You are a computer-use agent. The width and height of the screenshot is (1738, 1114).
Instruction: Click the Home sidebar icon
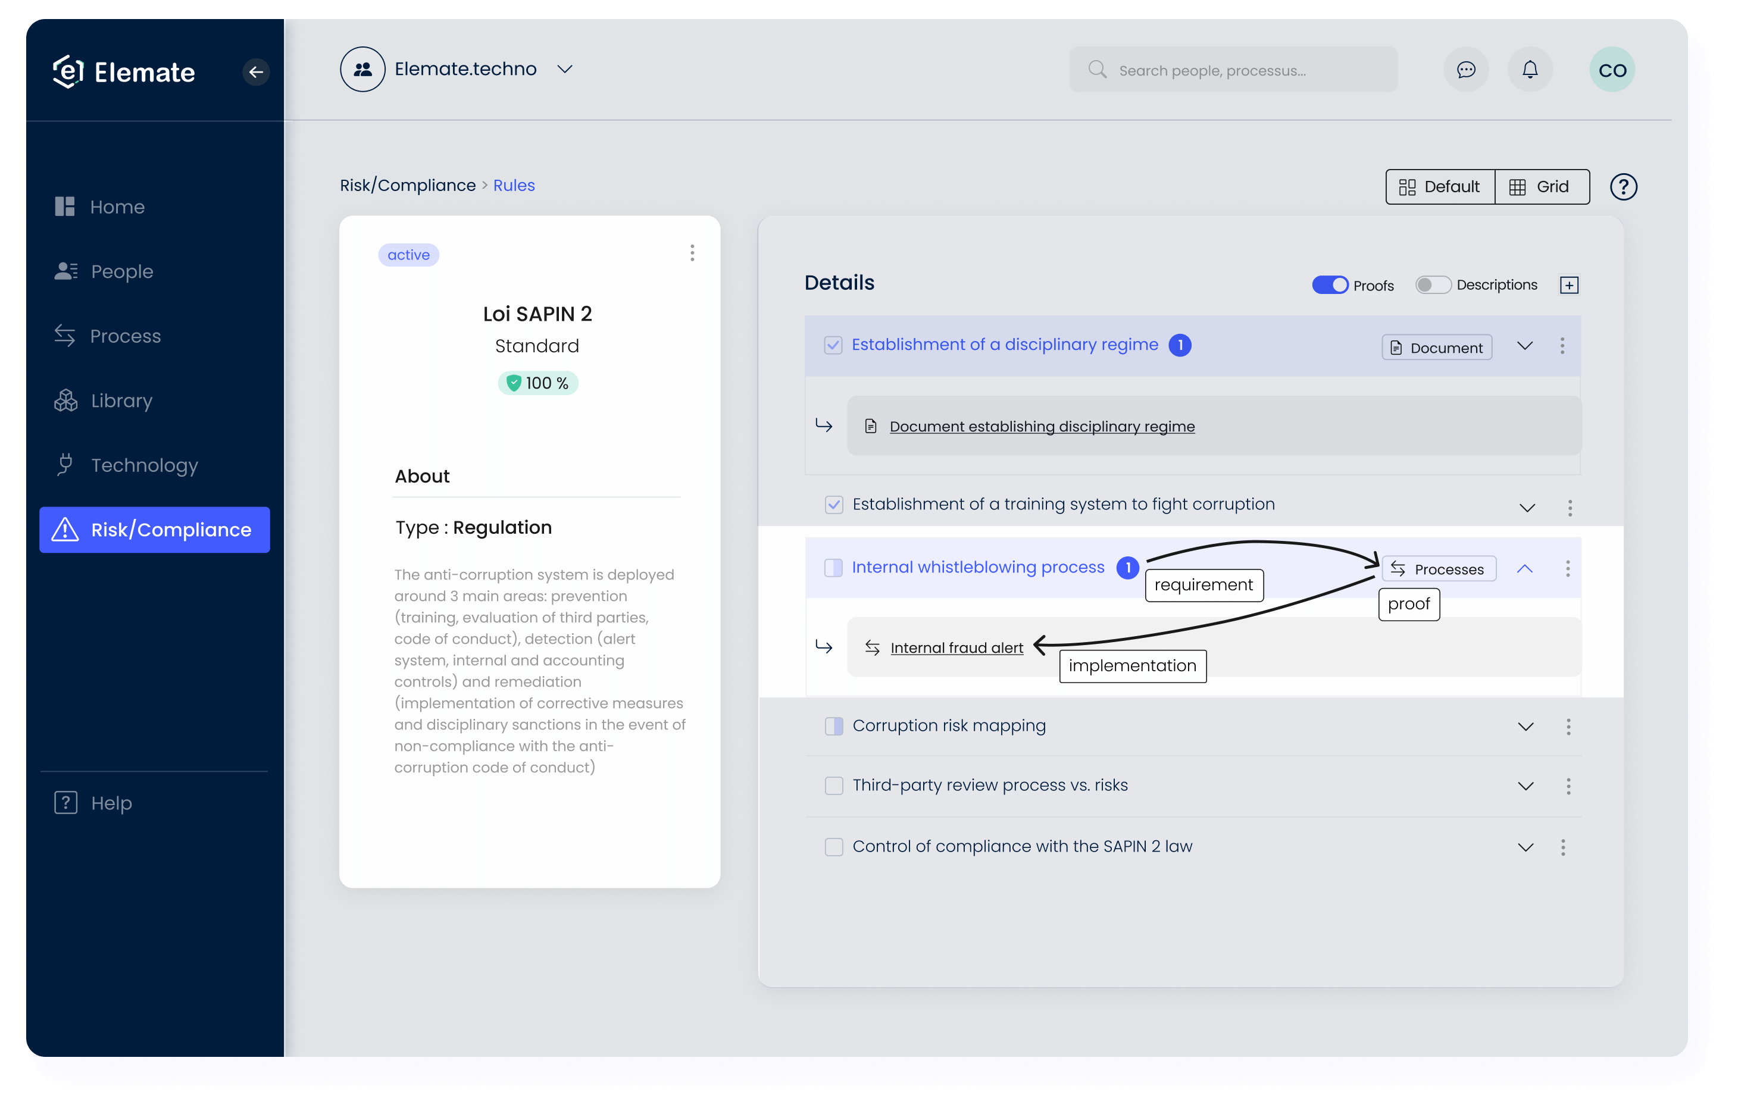coord(67,206)
